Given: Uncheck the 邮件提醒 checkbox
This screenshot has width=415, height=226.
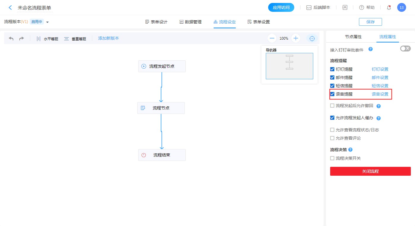Looking at the screenshot, I should point(332,78).
